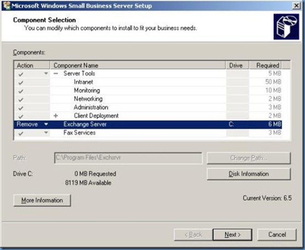This screenshot has height=250, width=305.
Task: Select the Networking component
Action: pyautogui.click(x=88, y=99)
